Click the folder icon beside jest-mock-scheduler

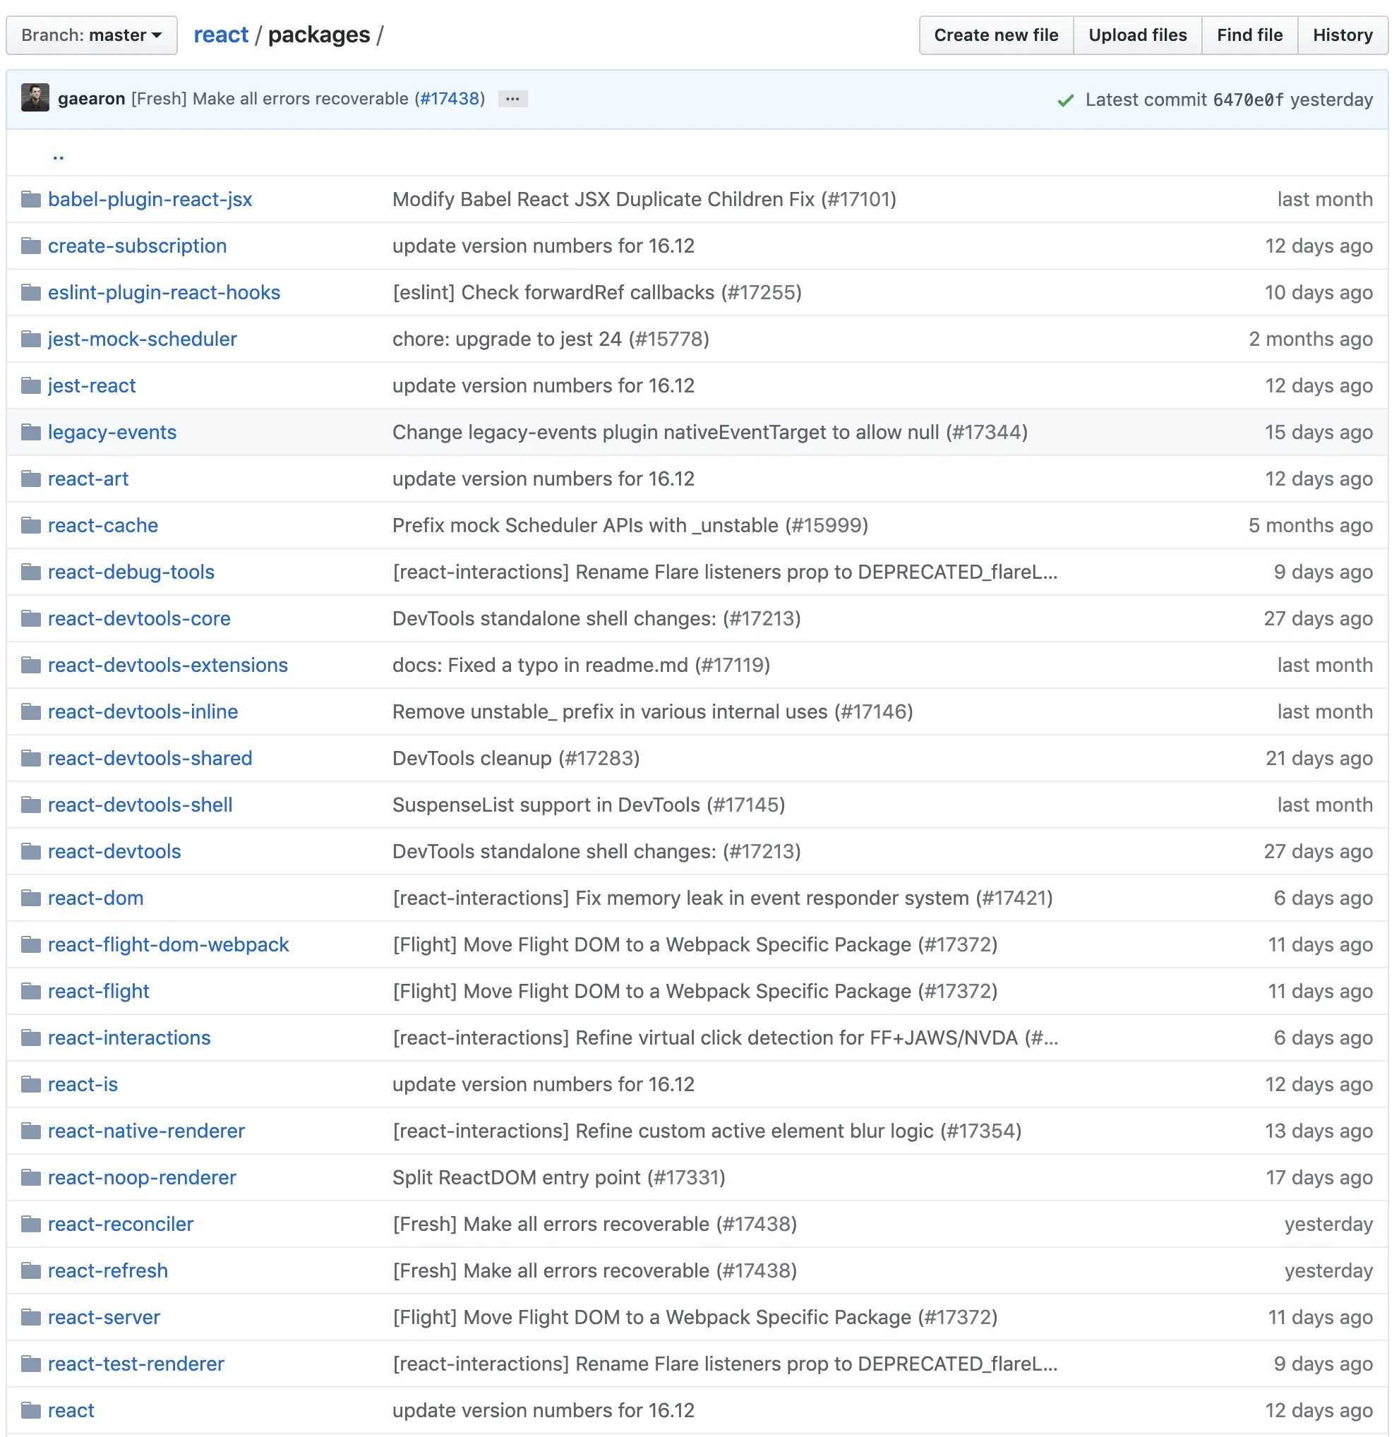click(x=31, y=339)
